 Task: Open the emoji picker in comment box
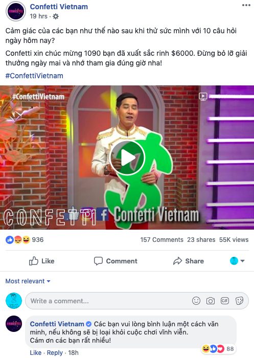click(196, 301)
